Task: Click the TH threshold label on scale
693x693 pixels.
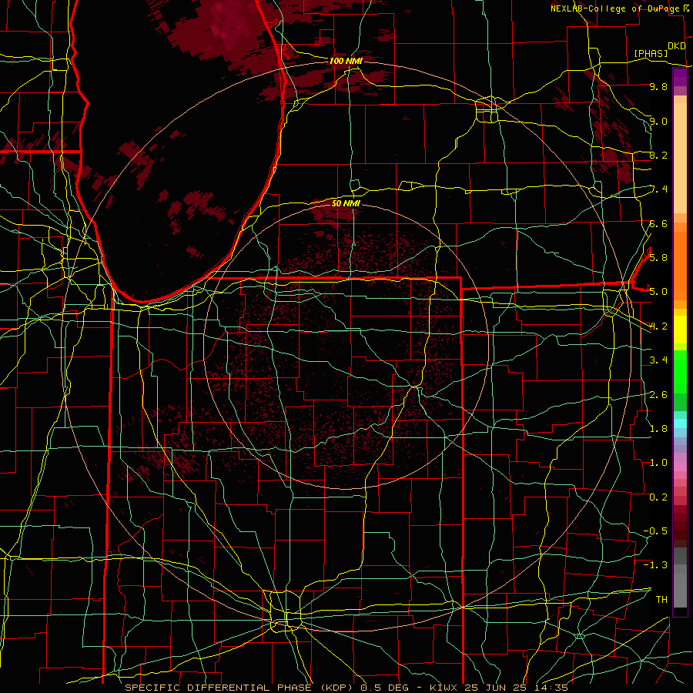Action: click(x=661, y=599)
